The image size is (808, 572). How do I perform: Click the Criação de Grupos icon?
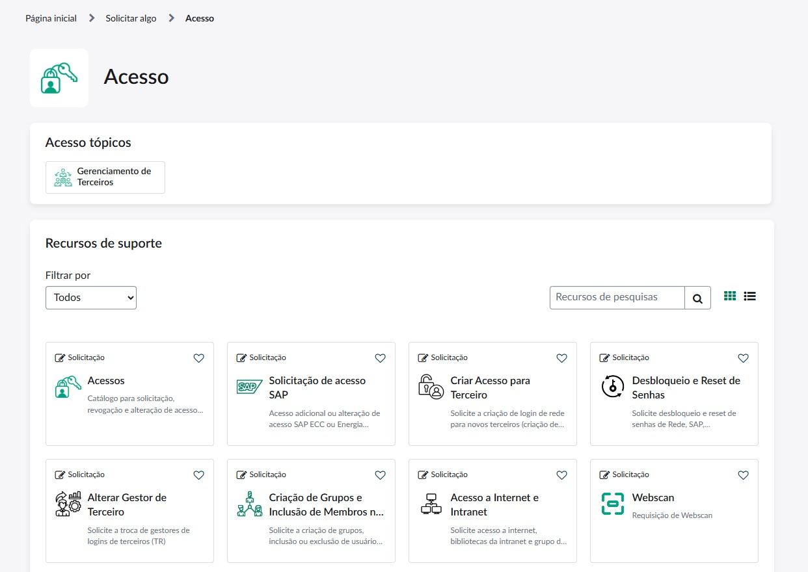tap(249, 504)
